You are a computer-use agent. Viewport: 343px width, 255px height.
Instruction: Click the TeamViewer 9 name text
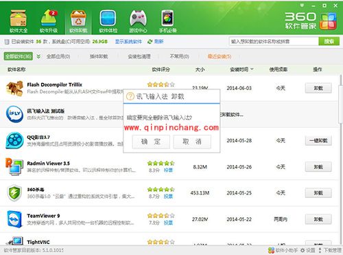(43, 216)
